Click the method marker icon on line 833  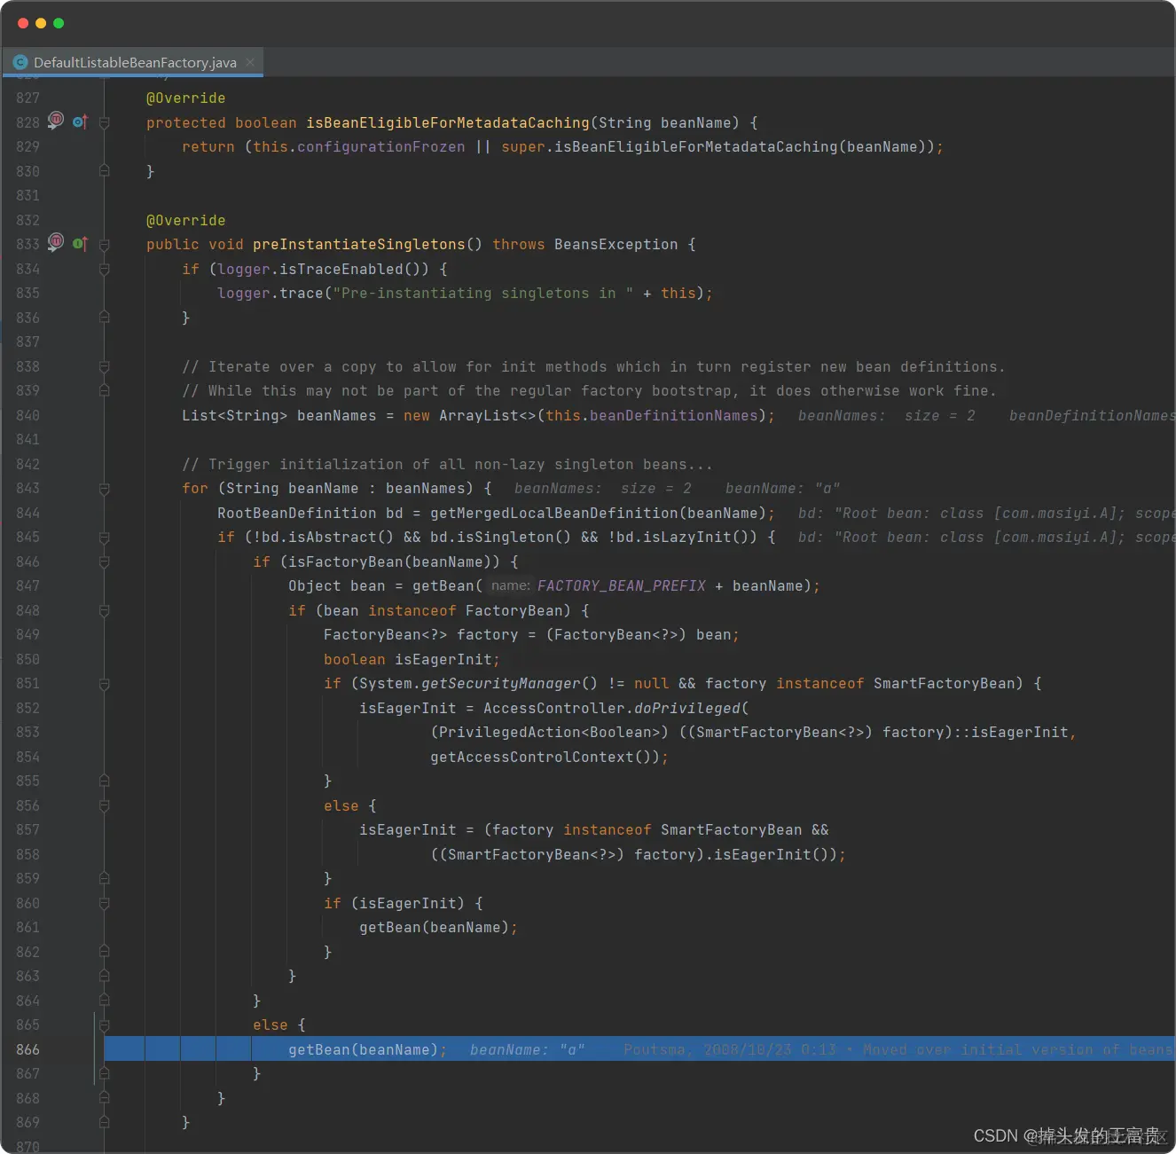(x=56, y=241)
